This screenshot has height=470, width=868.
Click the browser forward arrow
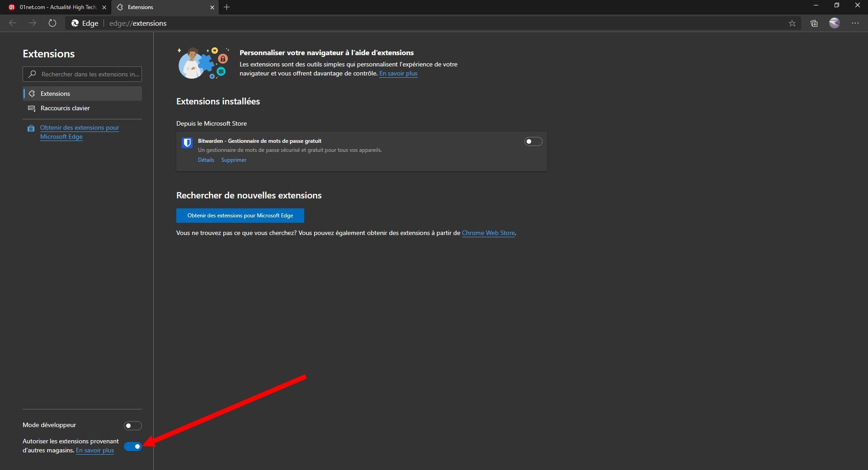click(x=33, y=23)
